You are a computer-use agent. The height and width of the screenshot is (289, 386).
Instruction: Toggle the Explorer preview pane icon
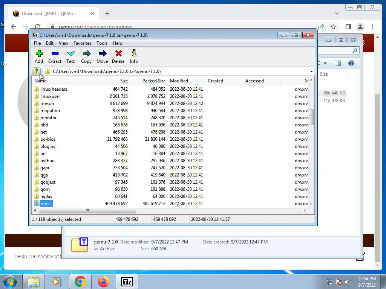pyautogui.click(x=338, y=63)
